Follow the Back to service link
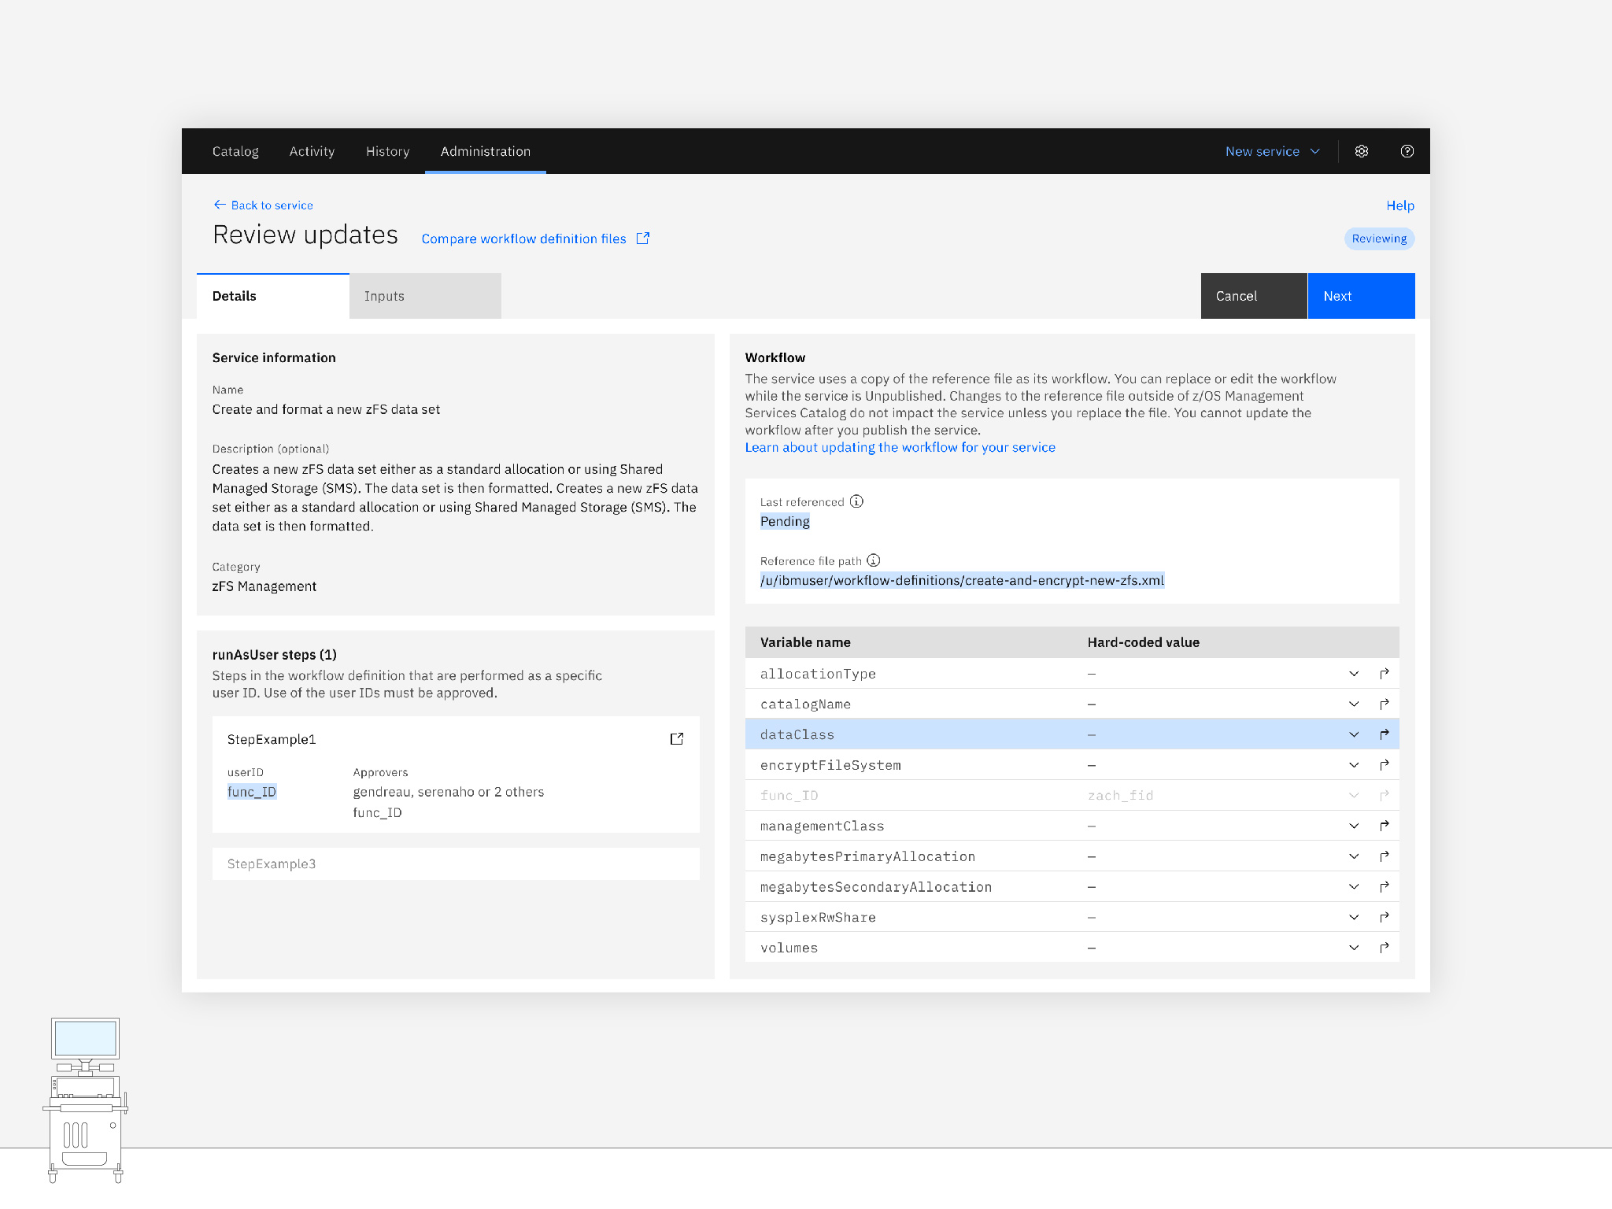The image size is (1612, 1209). (x=272, y=205)
